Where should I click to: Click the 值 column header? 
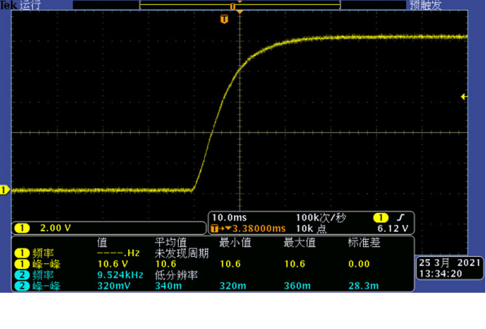click(102, 242)
